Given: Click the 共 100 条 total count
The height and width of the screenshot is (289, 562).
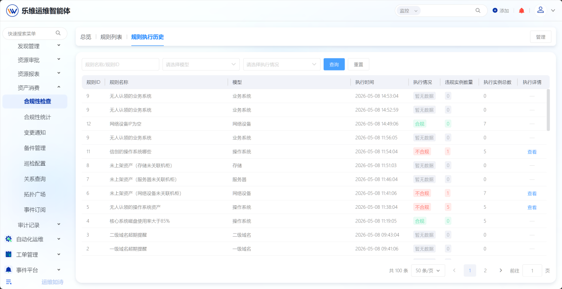Looking at the screenshot, I should 399,270.
